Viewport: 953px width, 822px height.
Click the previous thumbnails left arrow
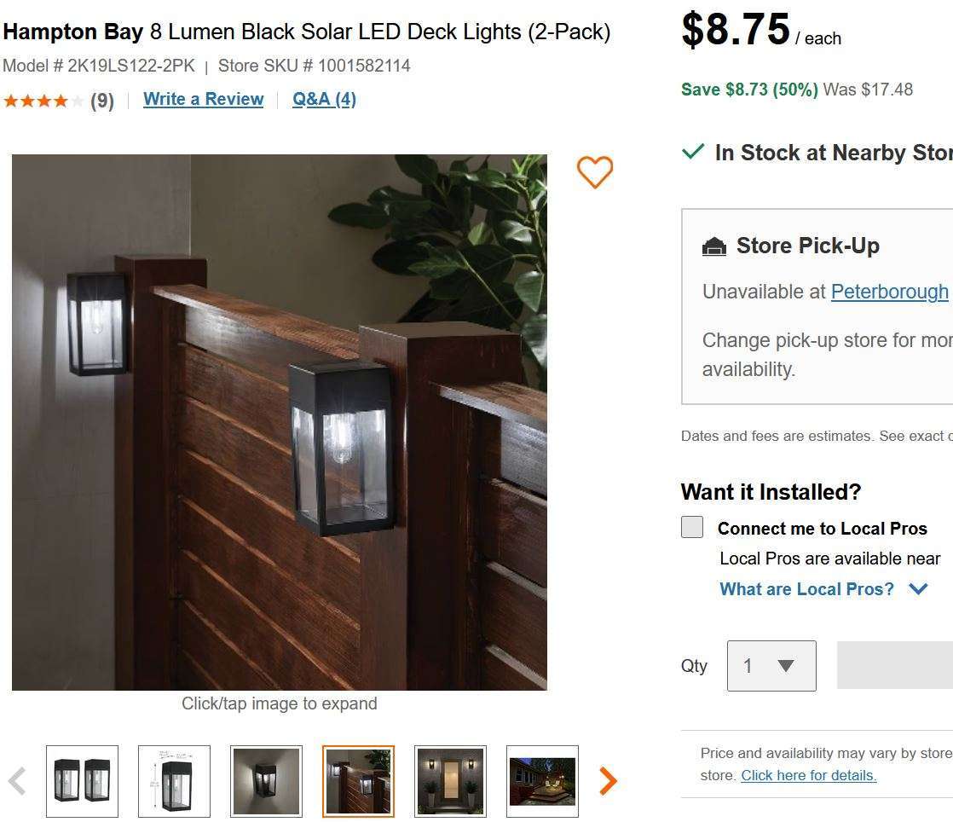click(x=17, y=780)
